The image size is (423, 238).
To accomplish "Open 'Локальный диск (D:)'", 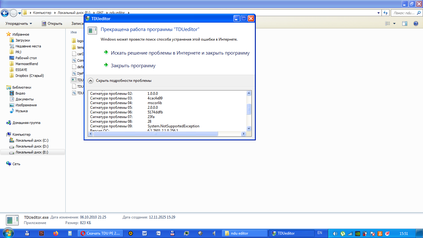I will 32,146.
